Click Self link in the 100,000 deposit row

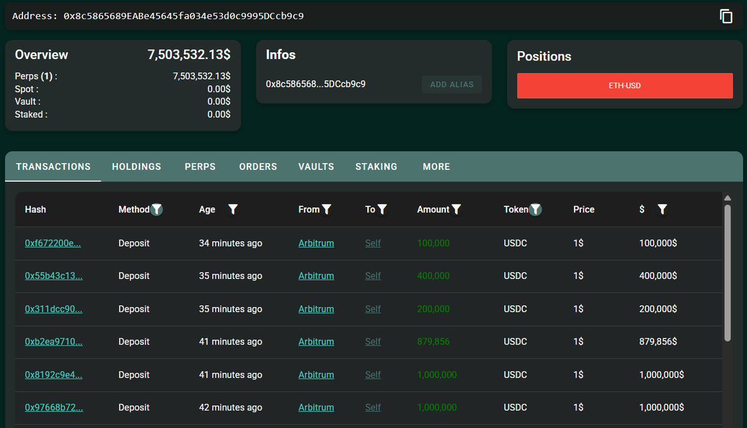coord(373,243)
